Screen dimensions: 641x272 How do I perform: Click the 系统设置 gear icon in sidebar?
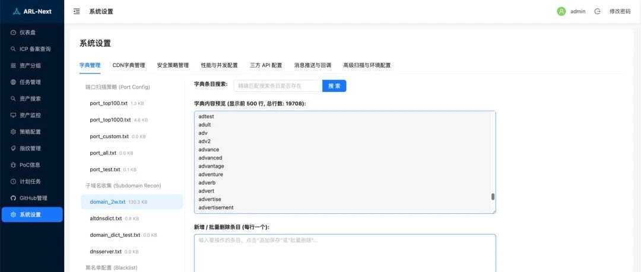(x=13, y=215)
